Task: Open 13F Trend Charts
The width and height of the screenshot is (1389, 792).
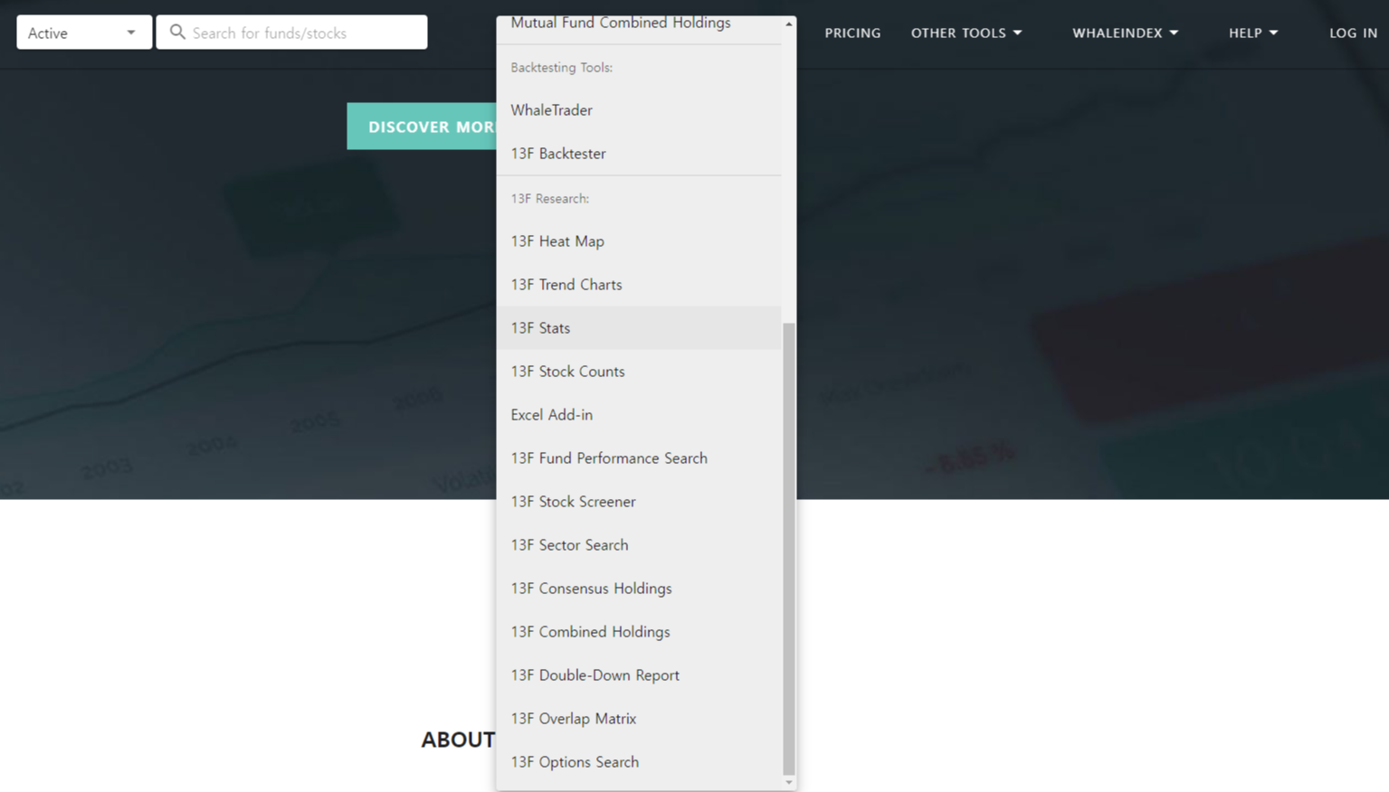Action: [639, 285]
